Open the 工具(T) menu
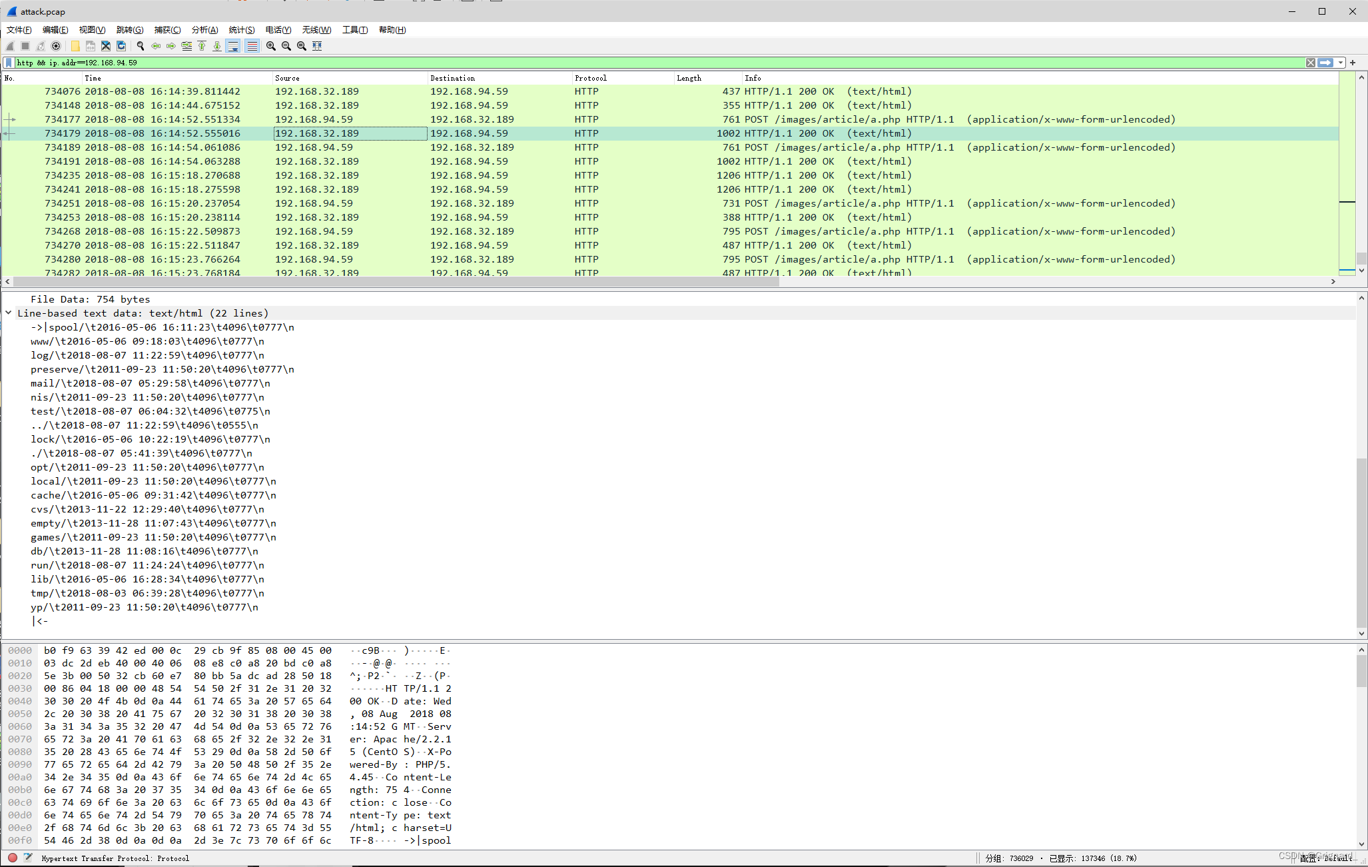1368x867 pixels. point(355,30)
